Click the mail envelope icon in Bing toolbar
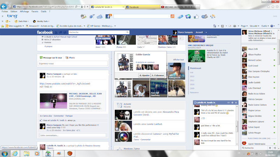Image resolution: width=280 pixels, height=157 pixels. point(100,16)
